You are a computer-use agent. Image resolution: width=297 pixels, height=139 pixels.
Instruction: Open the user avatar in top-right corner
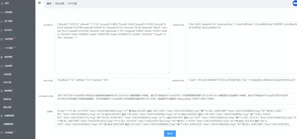295,3
